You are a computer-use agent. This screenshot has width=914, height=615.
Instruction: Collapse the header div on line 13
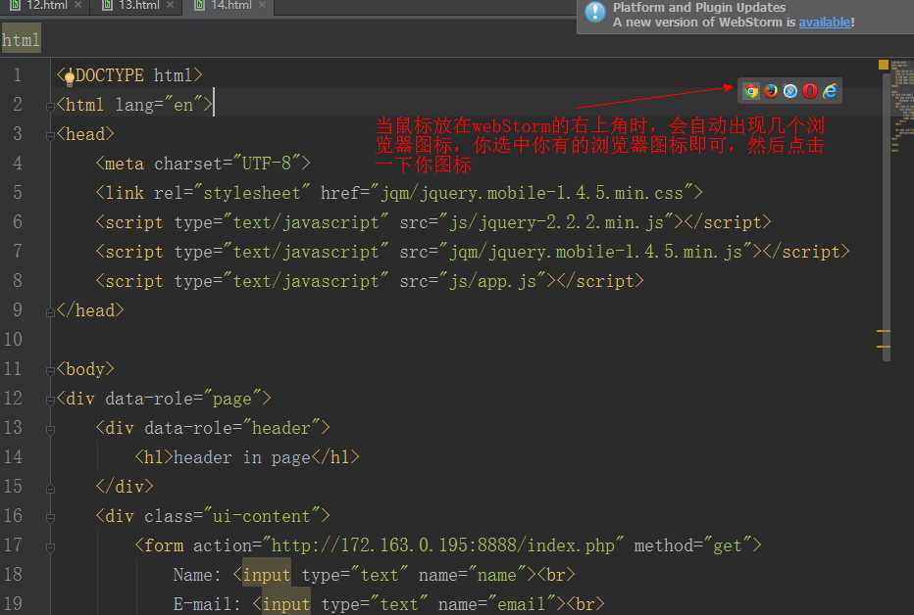point(50,429)
